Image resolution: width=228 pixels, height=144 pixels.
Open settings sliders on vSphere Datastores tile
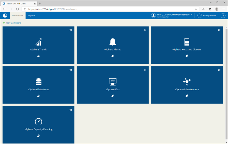coord(71,70)
